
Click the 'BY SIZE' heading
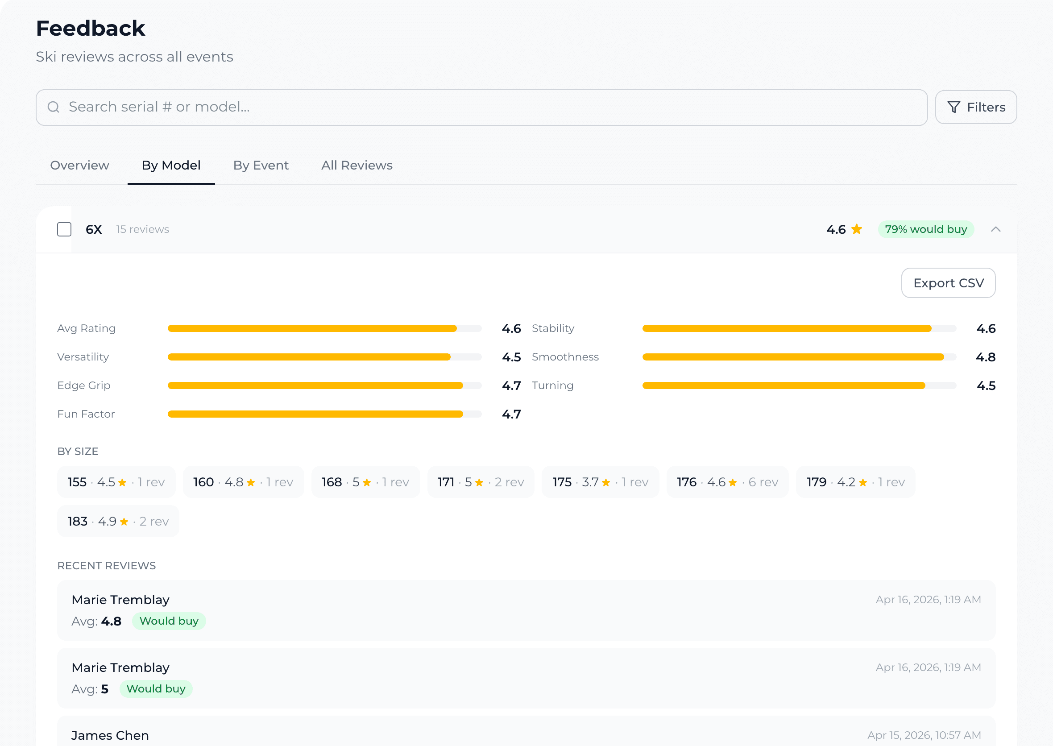point(78,452)
